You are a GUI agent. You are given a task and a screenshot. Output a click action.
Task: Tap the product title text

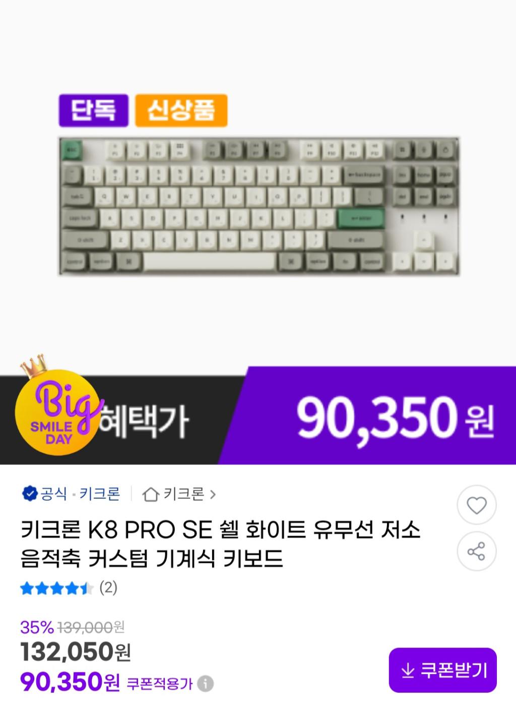tap(221, 544)
